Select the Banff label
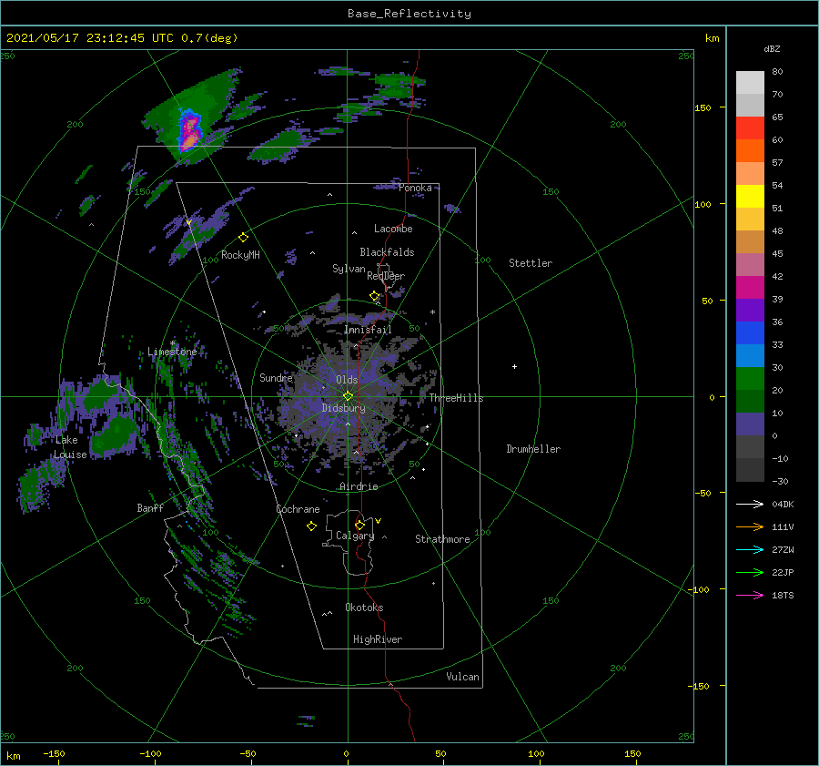819x766 pixels. 150,507
